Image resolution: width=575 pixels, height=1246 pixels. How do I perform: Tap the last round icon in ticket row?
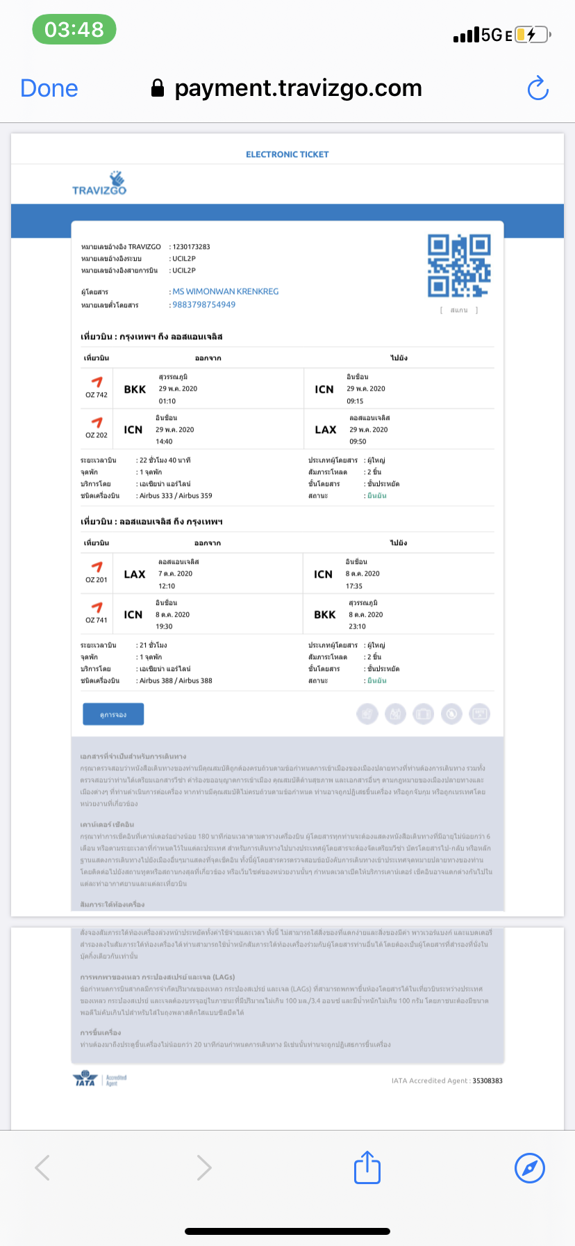coord(479,713)
